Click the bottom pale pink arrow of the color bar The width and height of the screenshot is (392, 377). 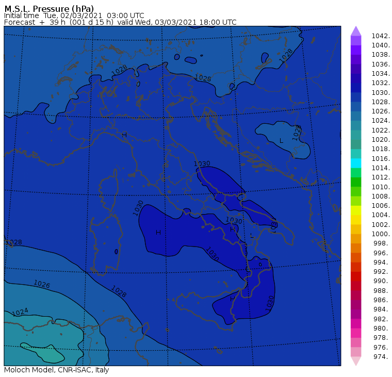point(356,361)
